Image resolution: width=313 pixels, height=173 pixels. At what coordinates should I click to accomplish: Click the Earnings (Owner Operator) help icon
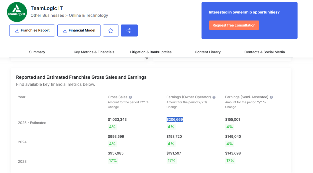(214, 97)
